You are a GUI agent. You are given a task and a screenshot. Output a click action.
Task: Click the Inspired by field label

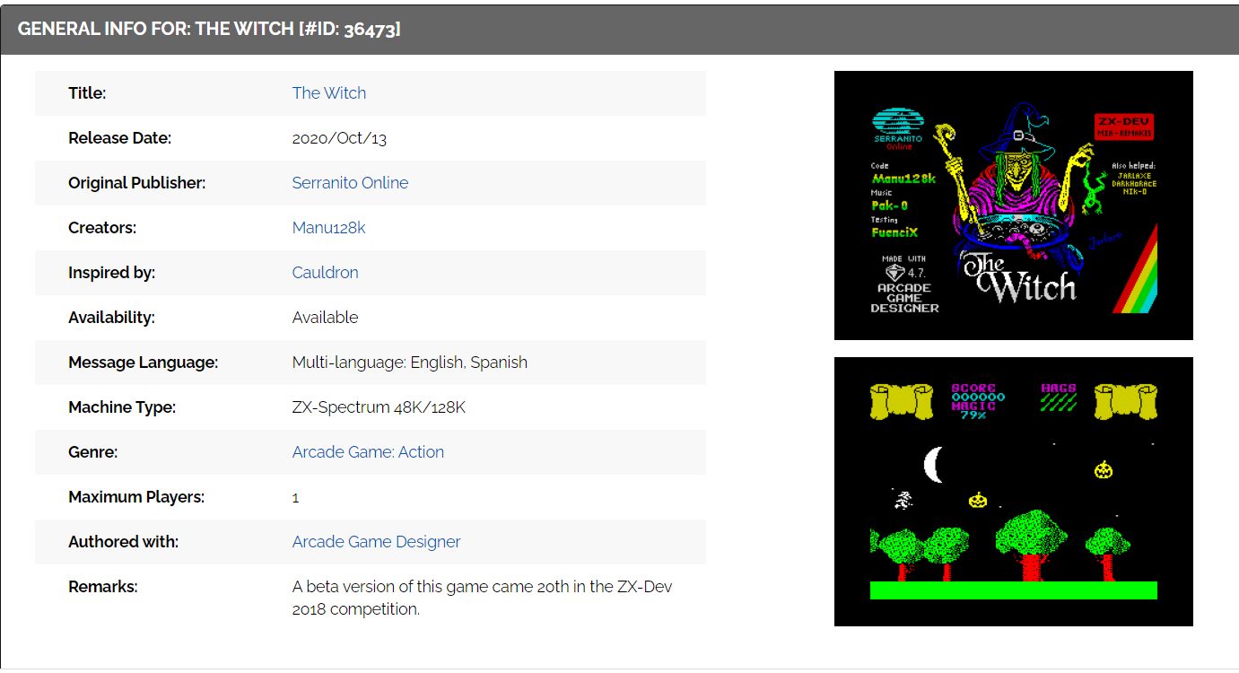(x=111, y=273)
